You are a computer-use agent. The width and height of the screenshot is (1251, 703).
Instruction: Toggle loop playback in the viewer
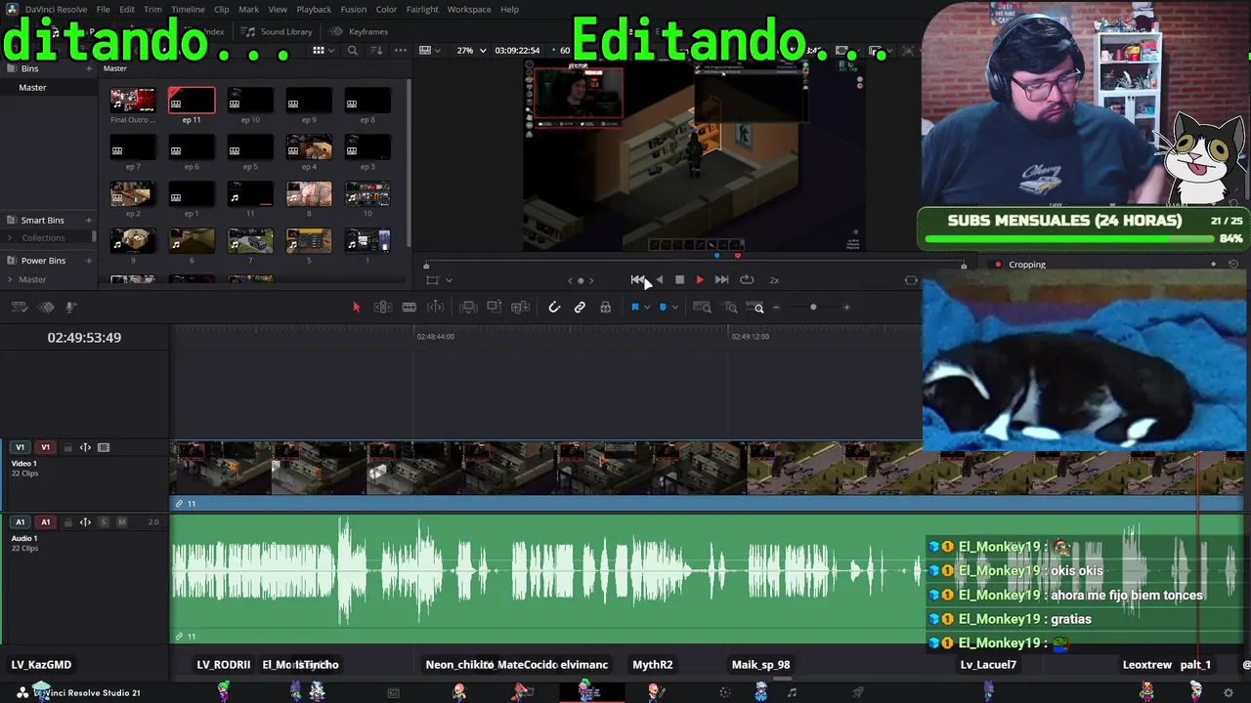click(747, 280)
